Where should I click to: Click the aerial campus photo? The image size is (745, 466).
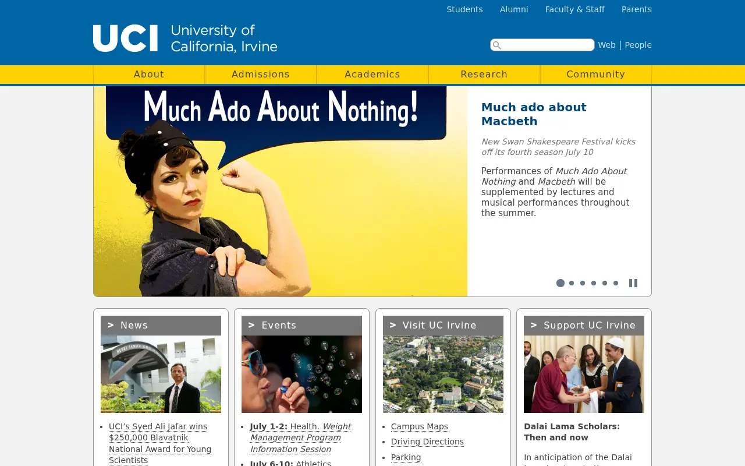pos(443,374)
